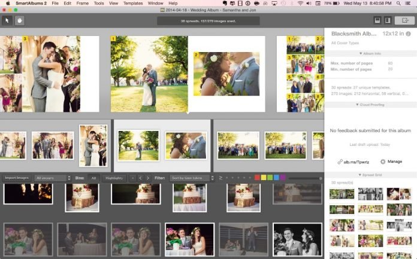Open the Window menu
417x259 pixels.
pos(155,3)
